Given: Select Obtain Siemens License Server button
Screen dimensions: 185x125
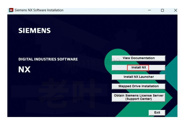Looking at the screenshot, I should point(139,97).
